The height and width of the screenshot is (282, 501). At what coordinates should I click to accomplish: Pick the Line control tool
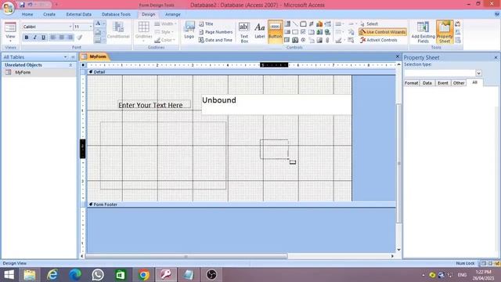pyautogui.click(x=295, y=23)
